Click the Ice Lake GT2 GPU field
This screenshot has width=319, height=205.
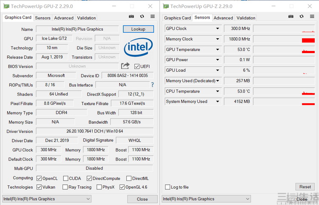[x=54, y=38]
